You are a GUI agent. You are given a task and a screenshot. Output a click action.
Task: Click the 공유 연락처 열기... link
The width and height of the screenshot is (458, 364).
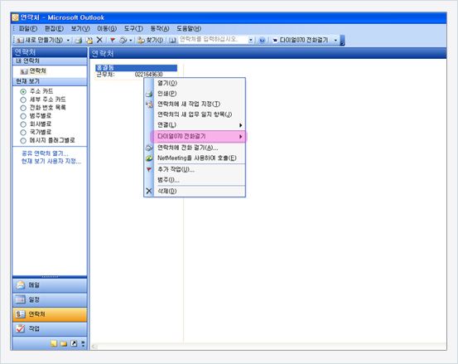pyautogui.click(x=45, y=153)
